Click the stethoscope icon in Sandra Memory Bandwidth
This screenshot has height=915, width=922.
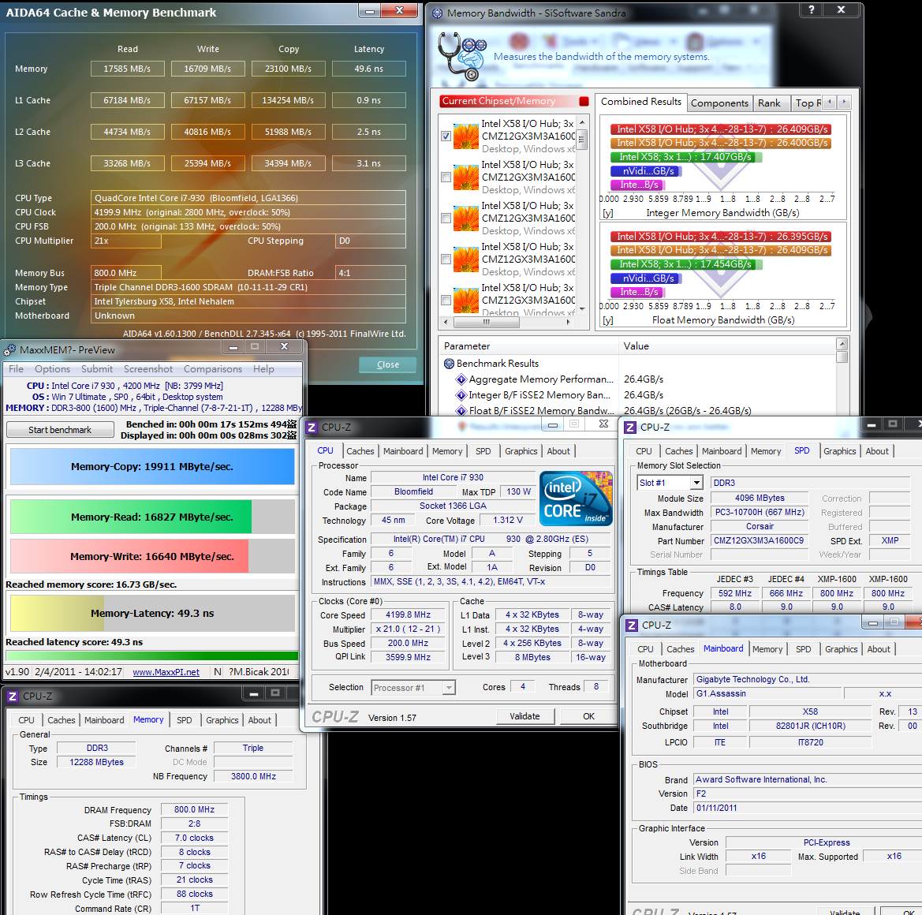click(x=463, y=57)
